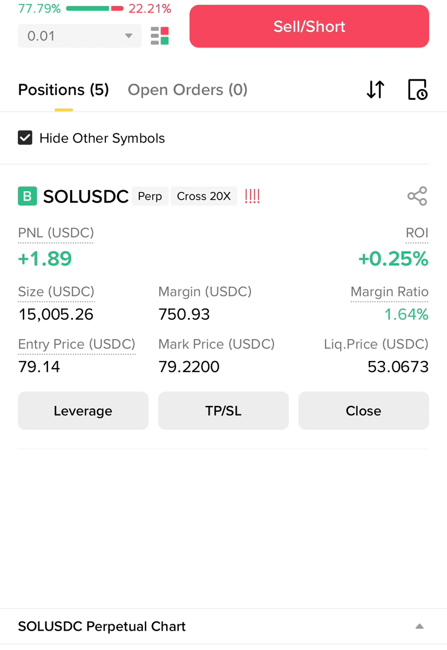The height and width of the screenshot is (650, 447).
Task: Set TP/SL for the position
Action: point(223,411)
